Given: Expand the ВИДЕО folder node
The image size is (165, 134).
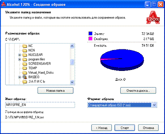Looking at the screenshot, I should click(x=20, y=77).
